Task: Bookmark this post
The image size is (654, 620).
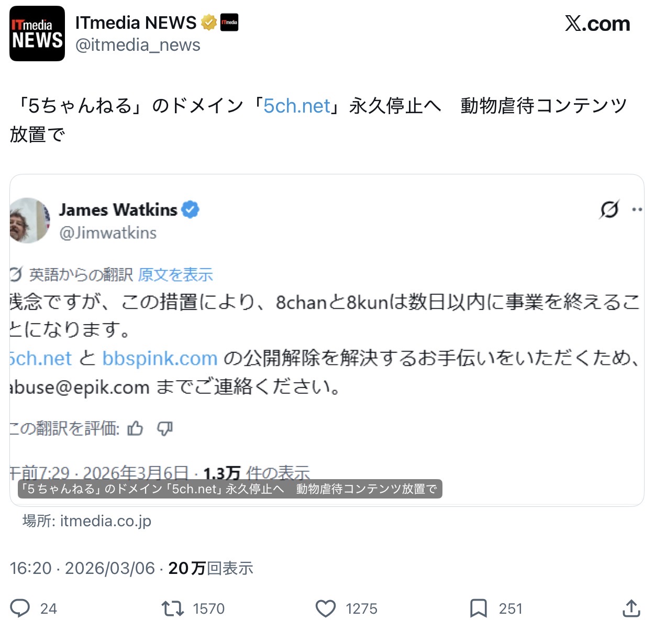Action: pos(478,608)
